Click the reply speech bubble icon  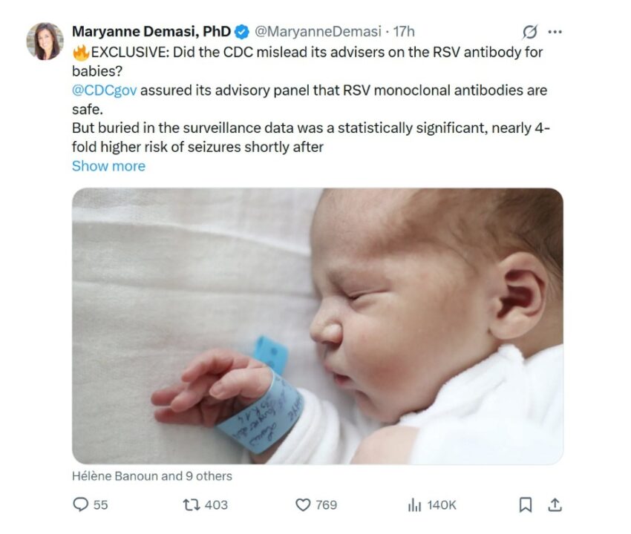pyautogui.click(x=81, y=505)
